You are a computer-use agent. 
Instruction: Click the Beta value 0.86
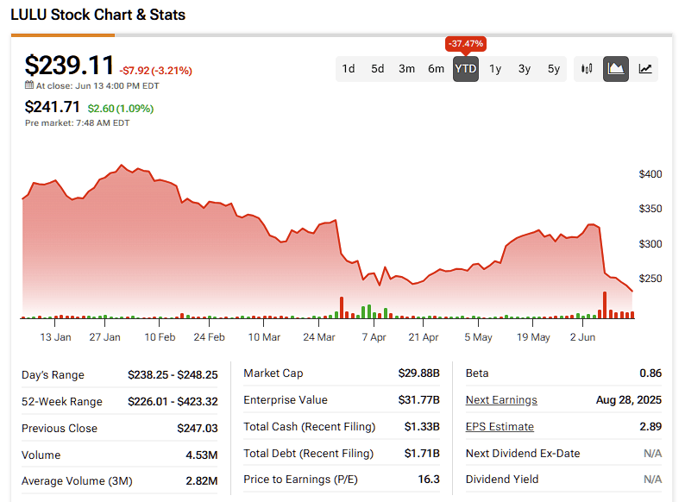(x=650, y=373)
